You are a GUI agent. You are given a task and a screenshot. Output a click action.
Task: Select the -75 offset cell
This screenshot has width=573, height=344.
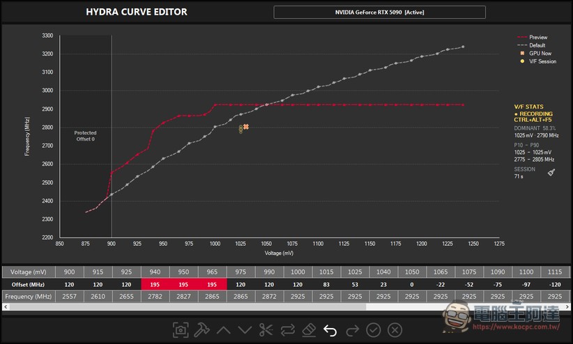click(x=498, y=285)
